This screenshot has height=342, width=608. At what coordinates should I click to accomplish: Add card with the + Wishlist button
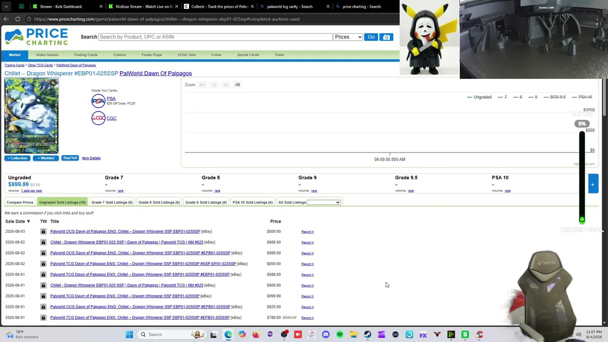[x=46, y=158]
